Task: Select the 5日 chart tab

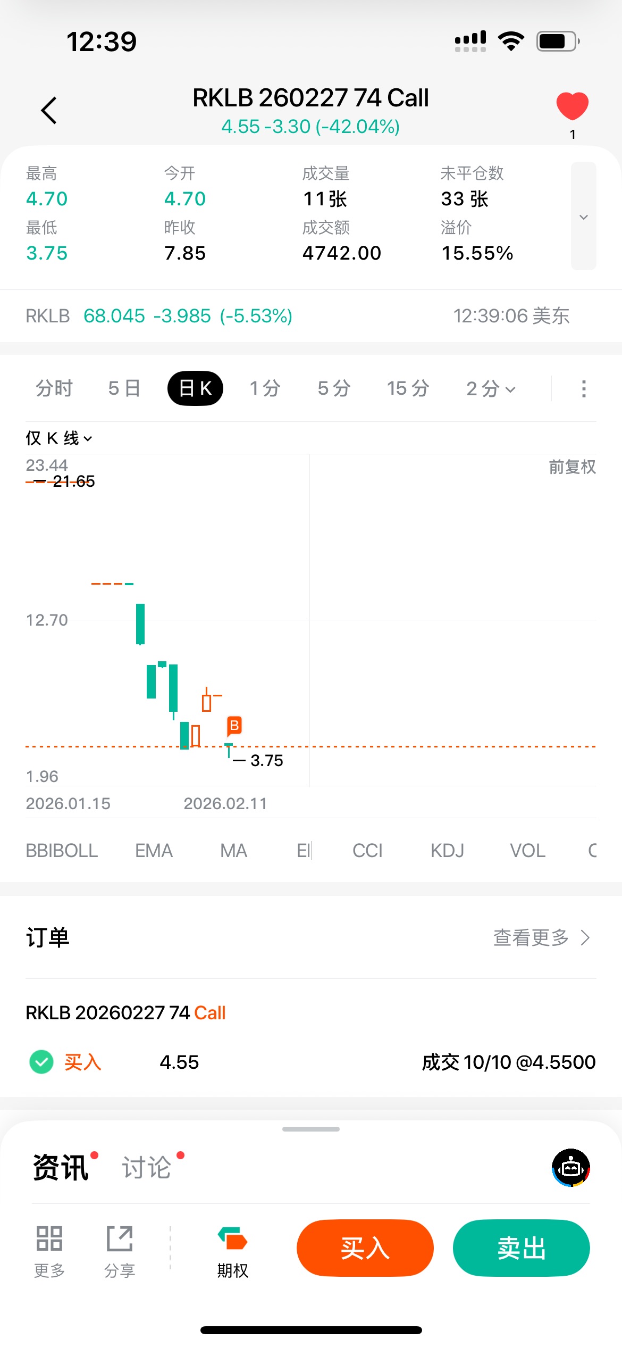Action: (x=124, y=389)
